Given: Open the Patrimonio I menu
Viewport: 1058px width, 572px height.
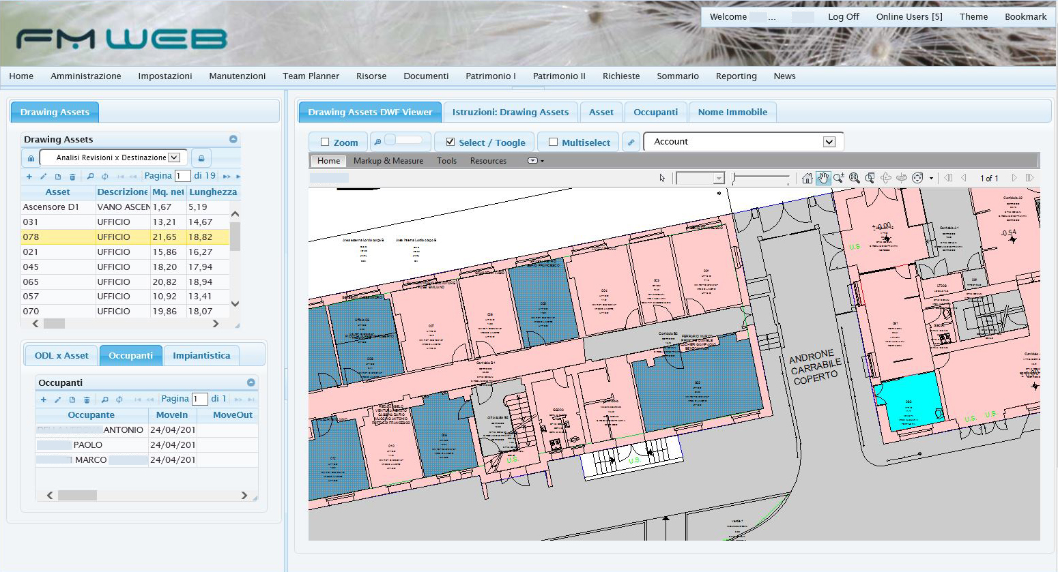Looking at the screenshot, I should [x=491, y=76].
